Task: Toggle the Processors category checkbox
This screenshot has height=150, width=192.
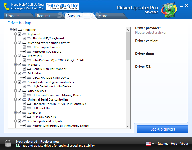Action: [x=20, y=56]
